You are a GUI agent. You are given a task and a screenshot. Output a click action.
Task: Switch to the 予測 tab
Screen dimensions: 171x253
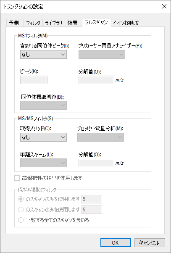click(x=15, y=23)
